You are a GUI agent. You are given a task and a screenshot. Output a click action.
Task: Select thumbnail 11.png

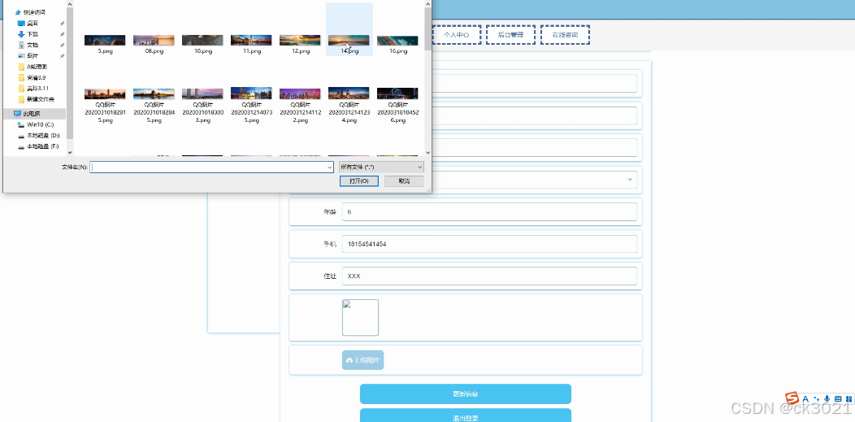tap(251, 44)
